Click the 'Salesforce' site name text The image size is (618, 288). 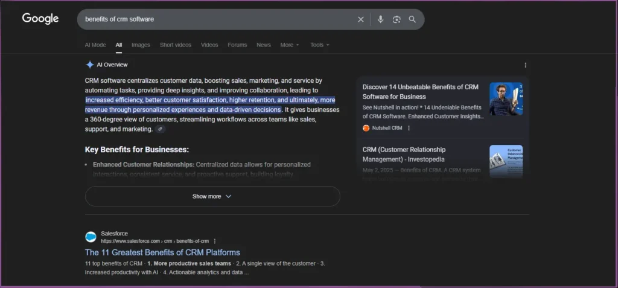pos(114,234)
